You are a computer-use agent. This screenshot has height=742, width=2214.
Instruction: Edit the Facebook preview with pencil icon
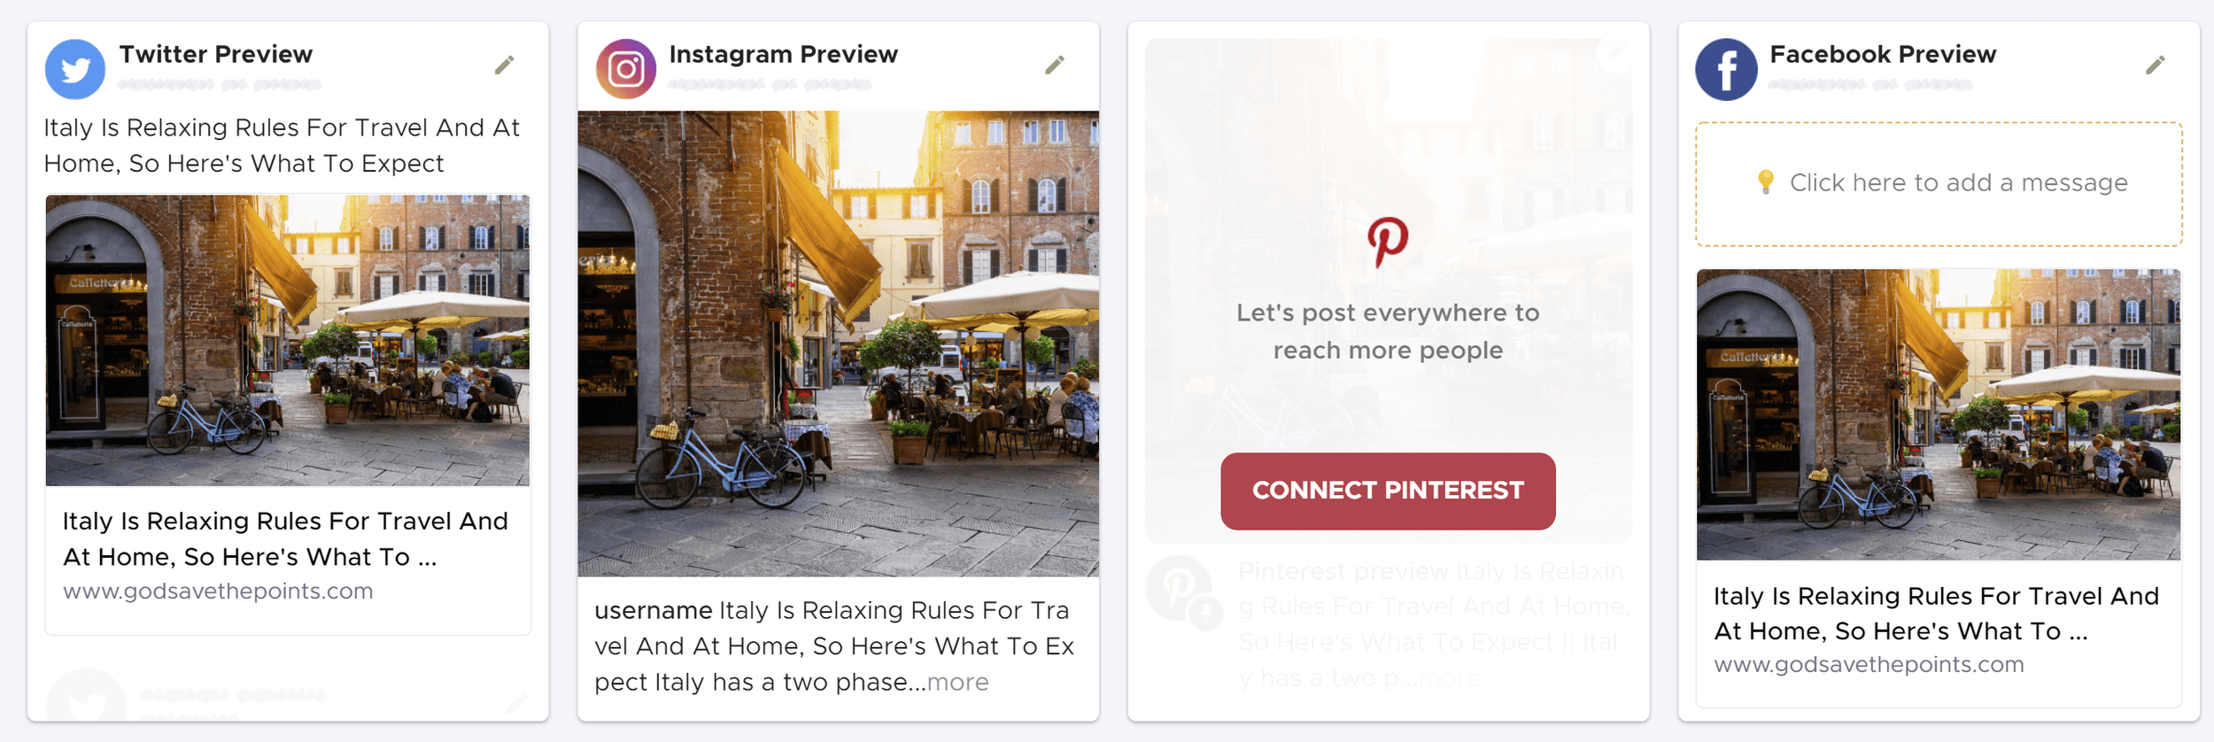click(x=2156, y=65)
